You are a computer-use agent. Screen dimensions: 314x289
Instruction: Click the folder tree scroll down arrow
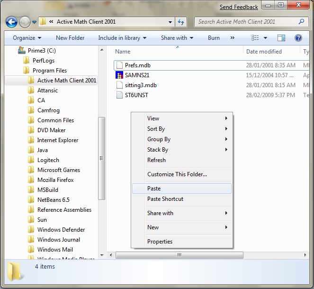coord(102,255)
